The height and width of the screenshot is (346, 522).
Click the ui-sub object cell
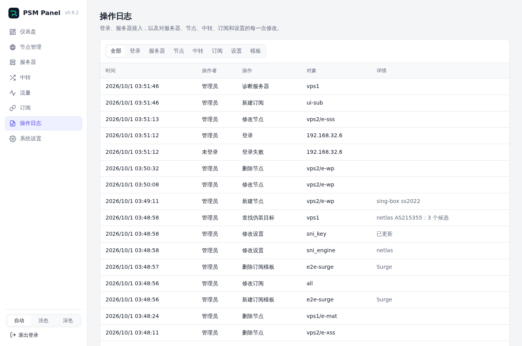tap(315, 103)
